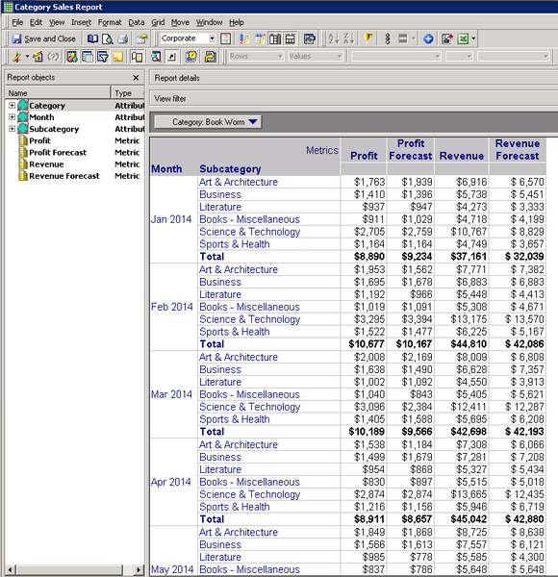Click the house chart icon

(x=38, y=57)
